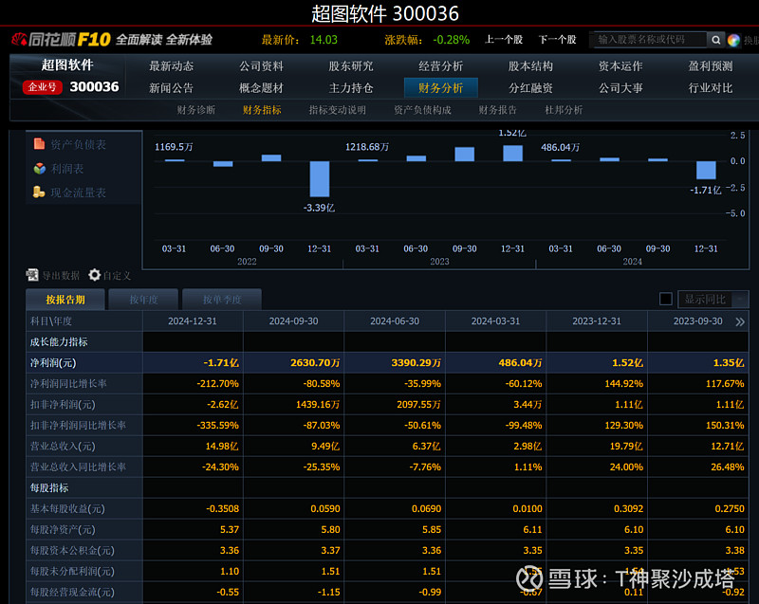Open the skin color wheel icon
759x604 pixels.
pyautogui.click(x=733, y=40)
